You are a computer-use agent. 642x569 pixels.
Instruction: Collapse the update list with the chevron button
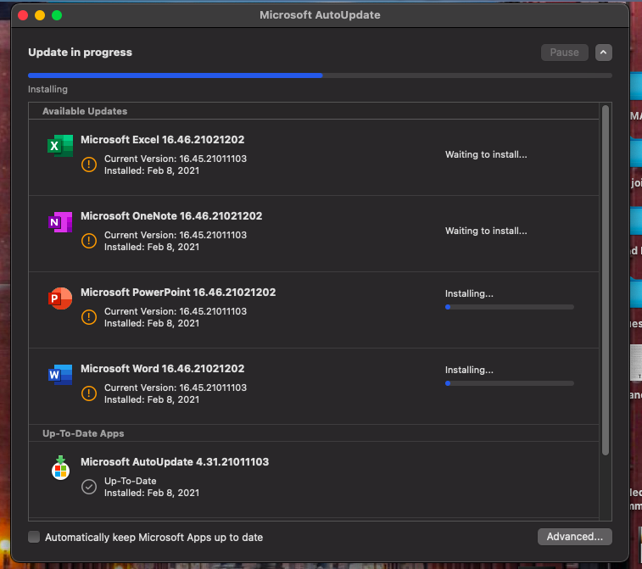pos(604,53)
